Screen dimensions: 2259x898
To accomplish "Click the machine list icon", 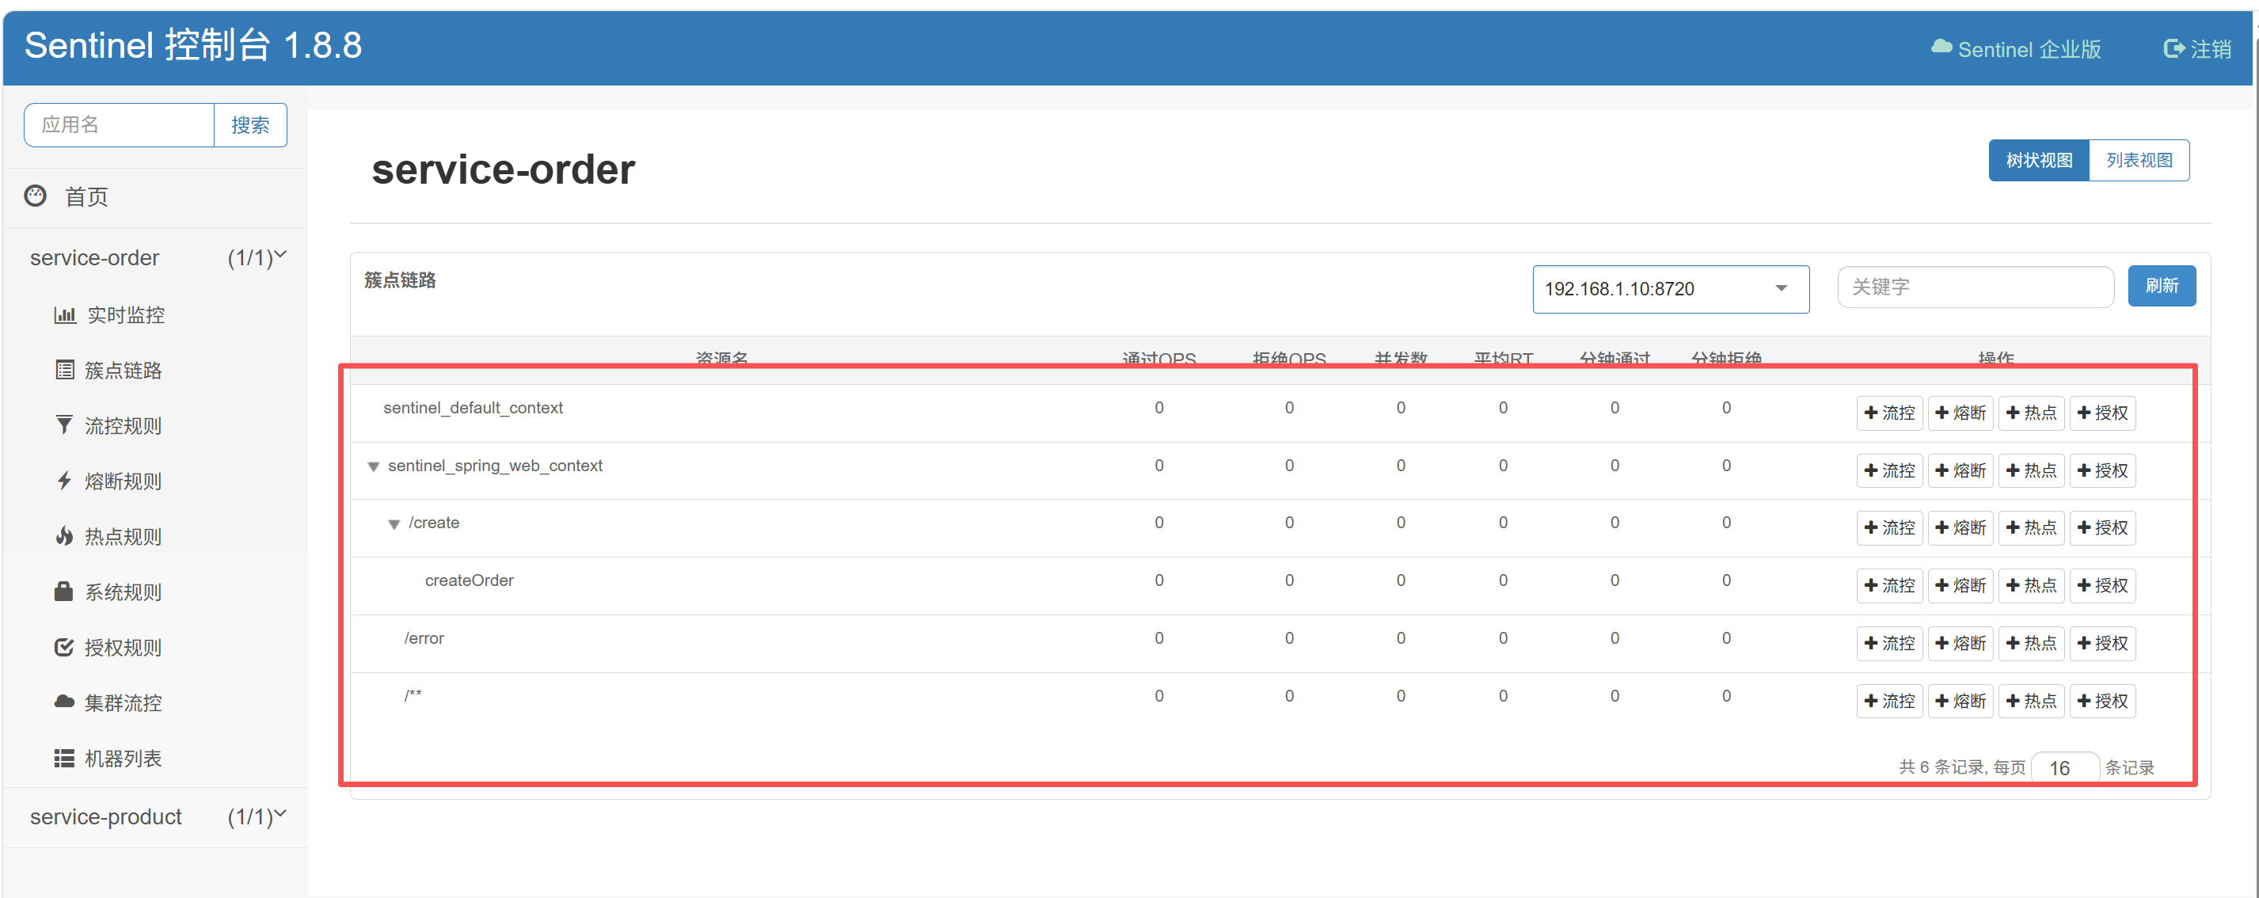I will tap(64, 758).
